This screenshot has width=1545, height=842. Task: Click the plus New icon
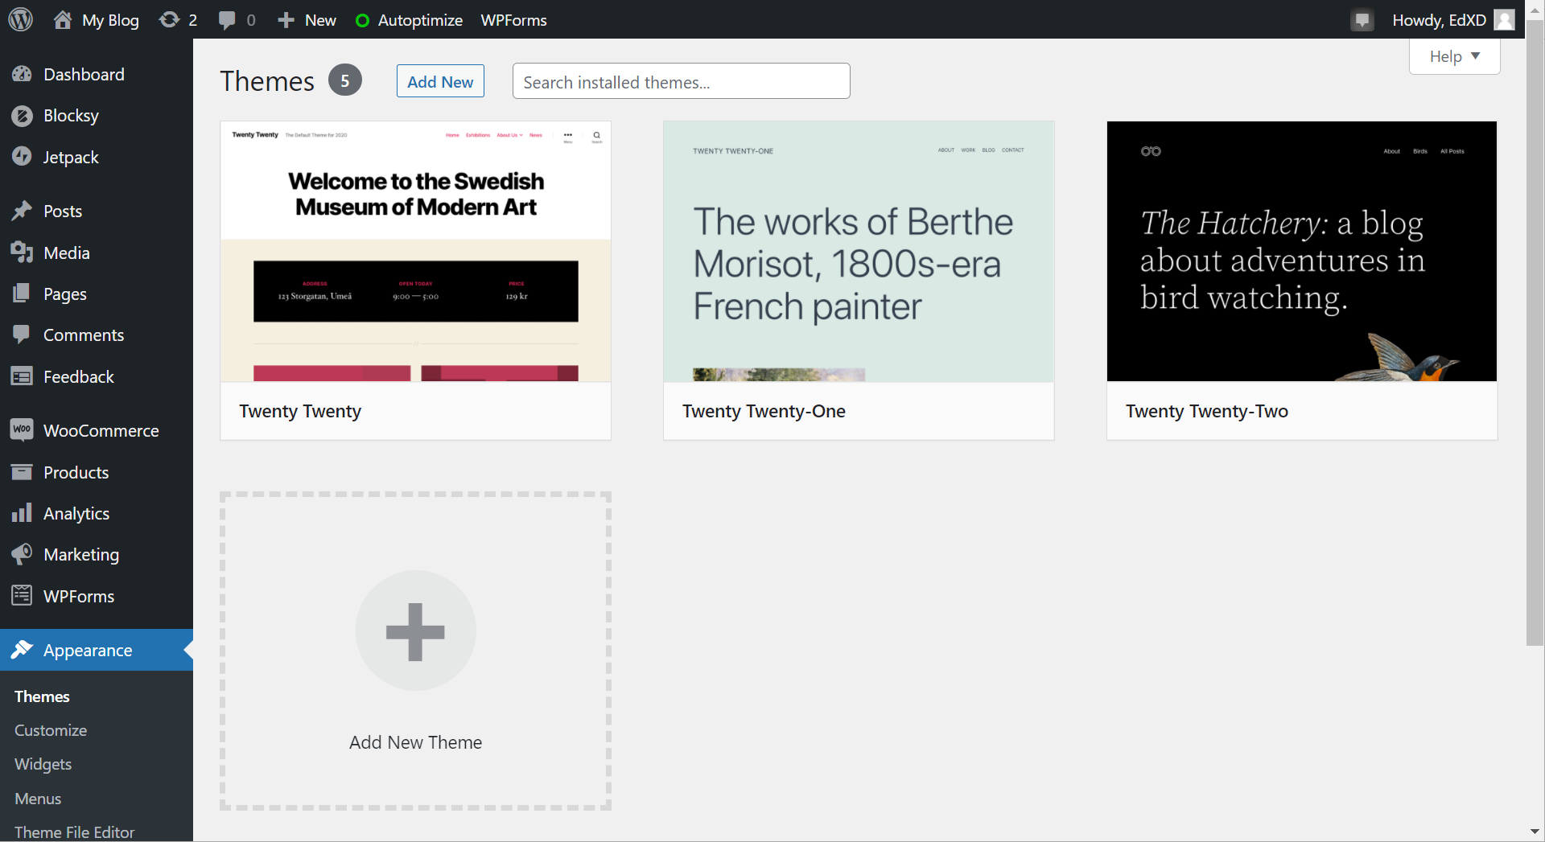[286, 20]
